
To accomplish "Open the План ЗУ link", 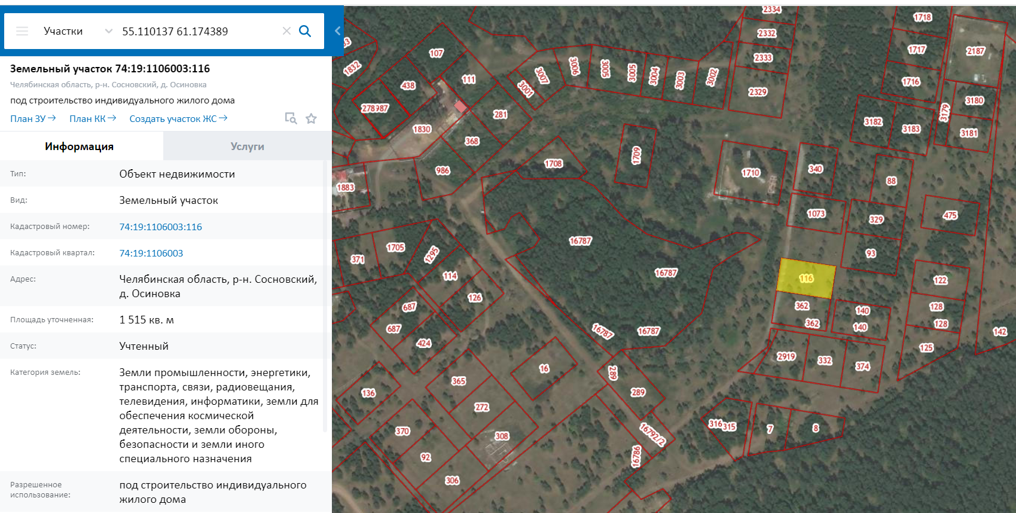I will (33, 118).
